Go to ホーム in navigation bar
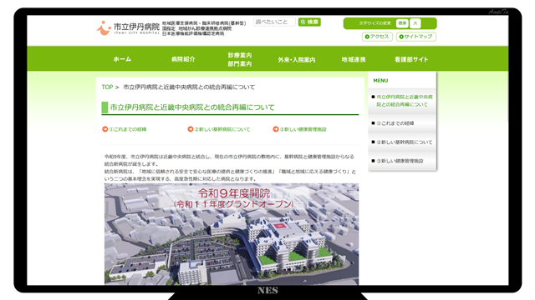 coord(122,59)
